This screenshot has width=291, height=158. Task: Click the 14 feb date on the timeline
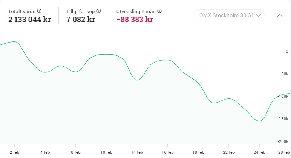click(x=137, y=152)
